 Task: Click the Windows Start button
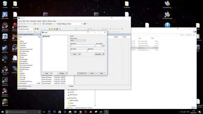3,112
